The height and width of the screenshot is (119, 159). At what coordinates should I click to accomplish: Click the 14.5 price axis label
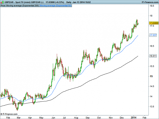pyautogui.click(x=152, y=86)
